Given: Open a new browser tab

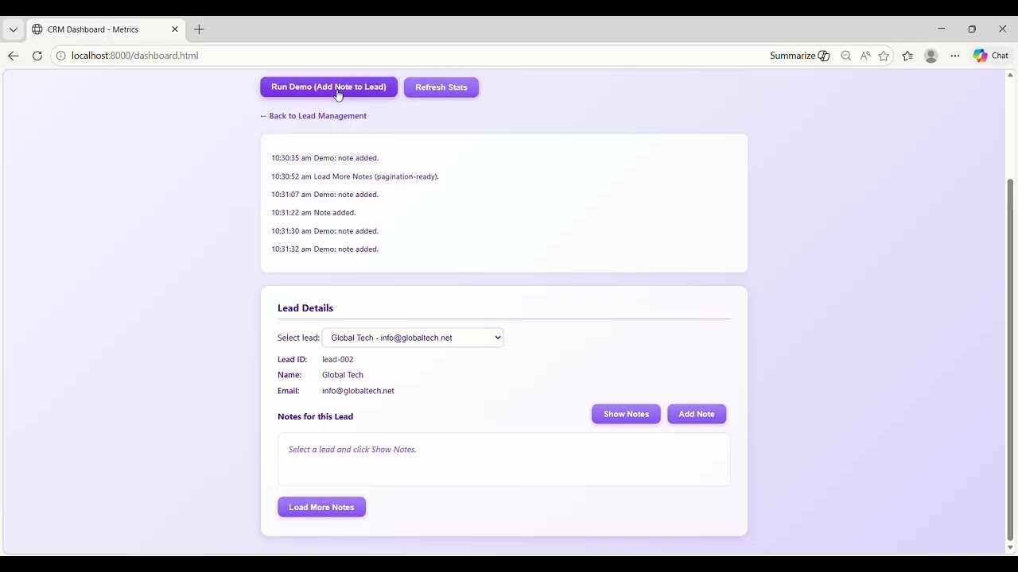Looking at the screenshot, I should [199, 29].
